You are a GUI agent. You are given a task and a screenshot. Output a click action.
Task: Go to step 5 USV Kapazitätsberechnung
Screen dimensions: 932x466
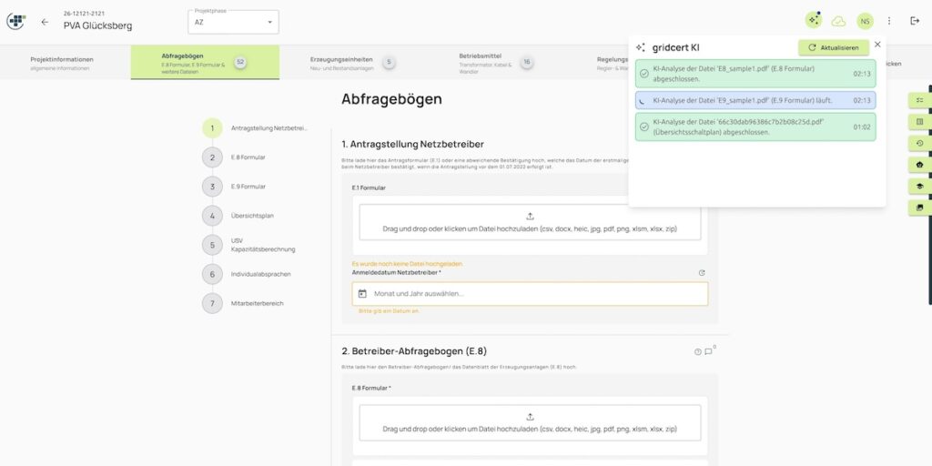(249, 245)
